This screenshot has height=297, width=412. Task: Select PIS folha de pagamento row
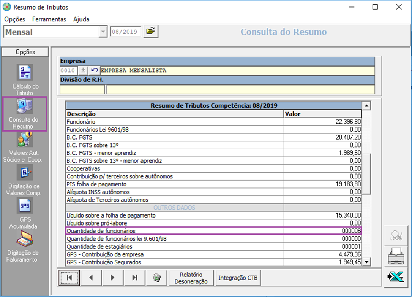point(214,184)
